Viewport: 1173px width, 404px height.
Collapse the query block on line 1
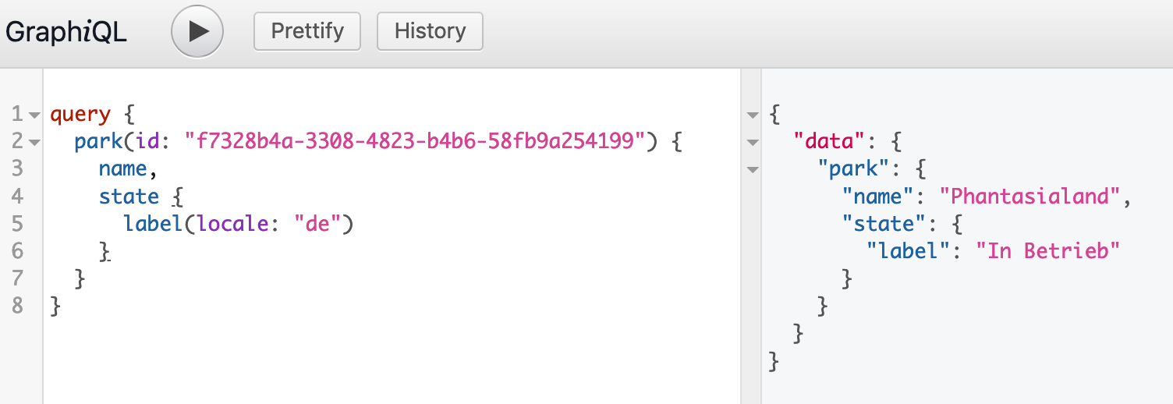[34, 115]
